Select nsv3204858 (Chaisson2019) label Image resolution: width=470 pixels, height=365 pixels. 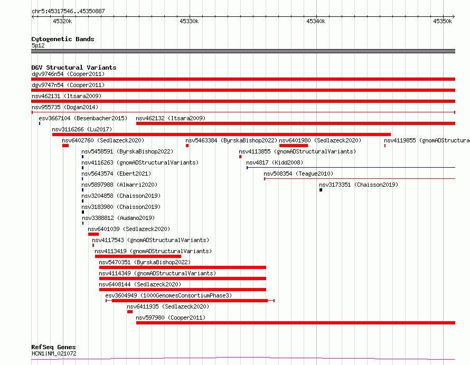[121, 196]
